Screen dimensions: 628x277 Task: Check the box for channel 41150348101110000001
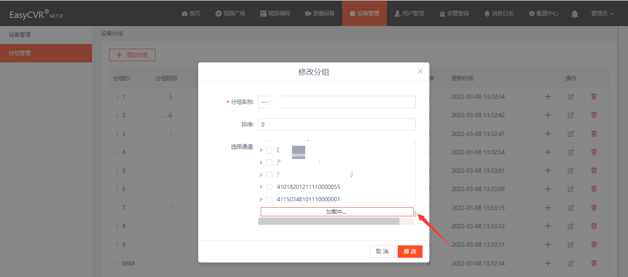(269, 200)
